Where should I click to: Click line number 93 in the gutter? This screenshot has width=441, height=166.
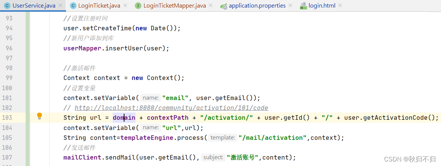(x=9, y=19)
